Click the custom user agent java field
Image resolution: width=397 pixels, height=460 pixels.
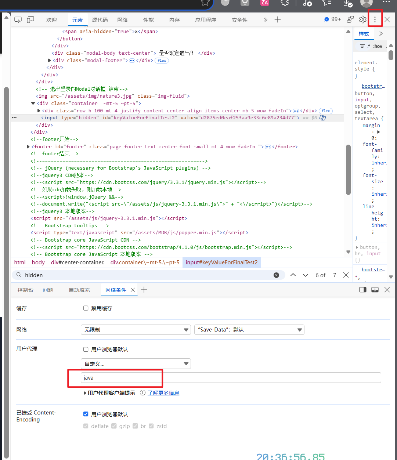231,377
